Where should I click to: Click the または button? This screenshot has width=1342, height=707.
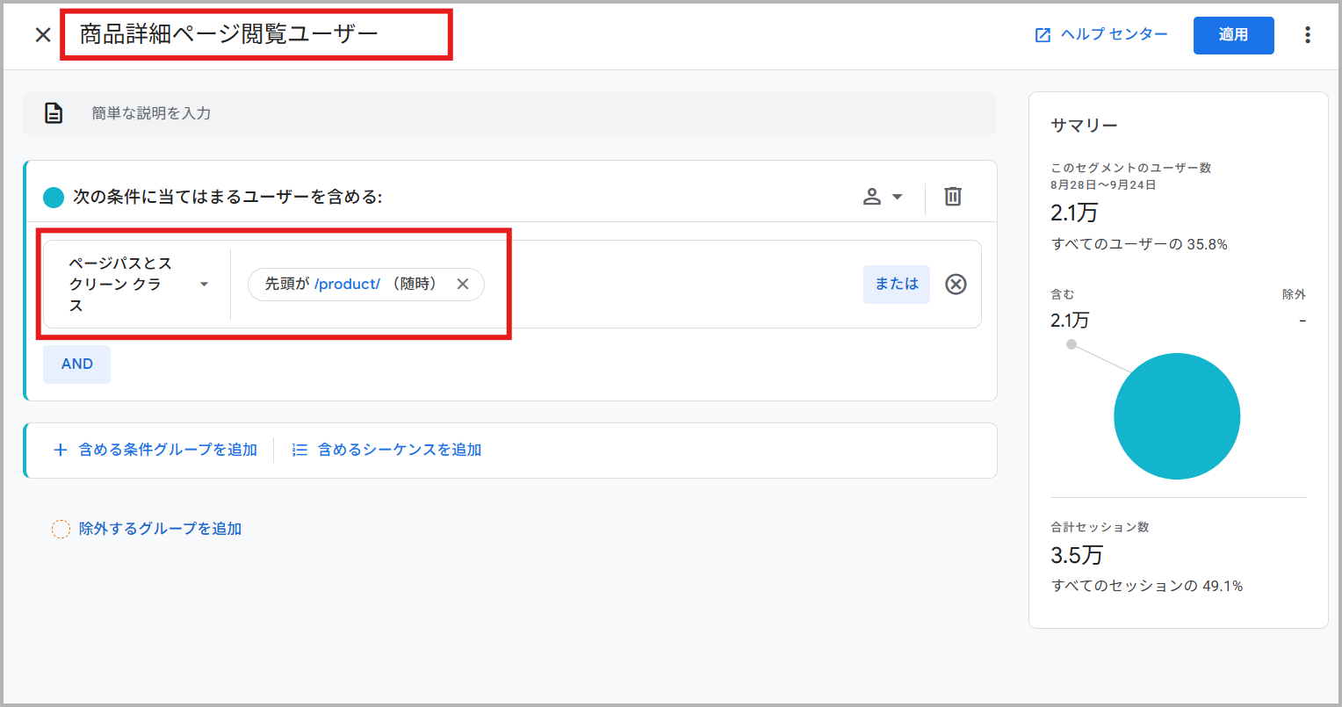click(896, 284)
